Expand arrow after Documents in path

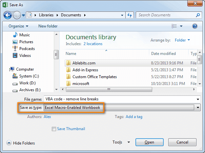tap(85, 15)
